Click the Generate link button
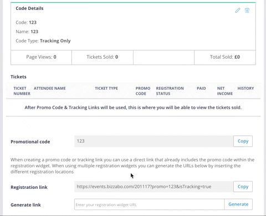This screenshot has width=266, height=216. [x=238, y=204]
